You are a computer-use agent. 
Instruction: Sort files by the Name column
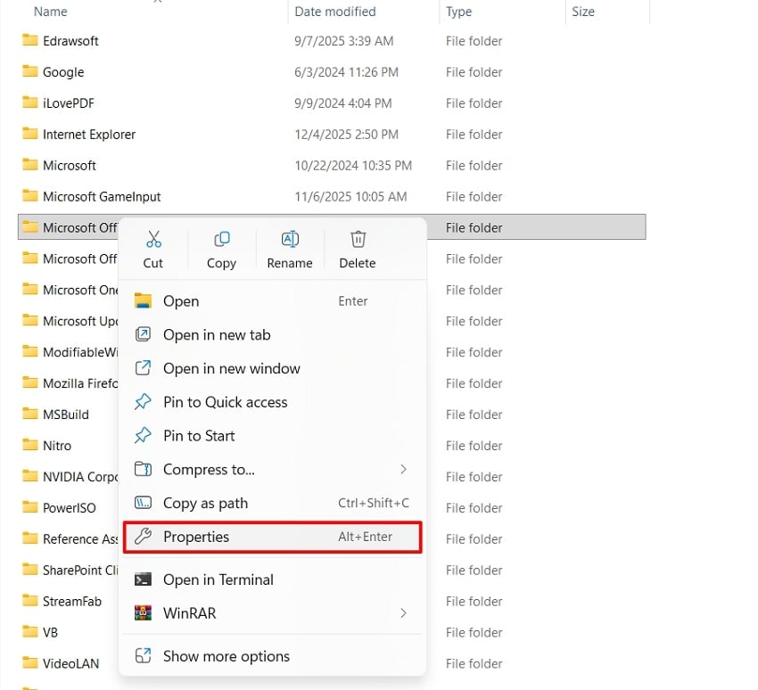(50, 12)
